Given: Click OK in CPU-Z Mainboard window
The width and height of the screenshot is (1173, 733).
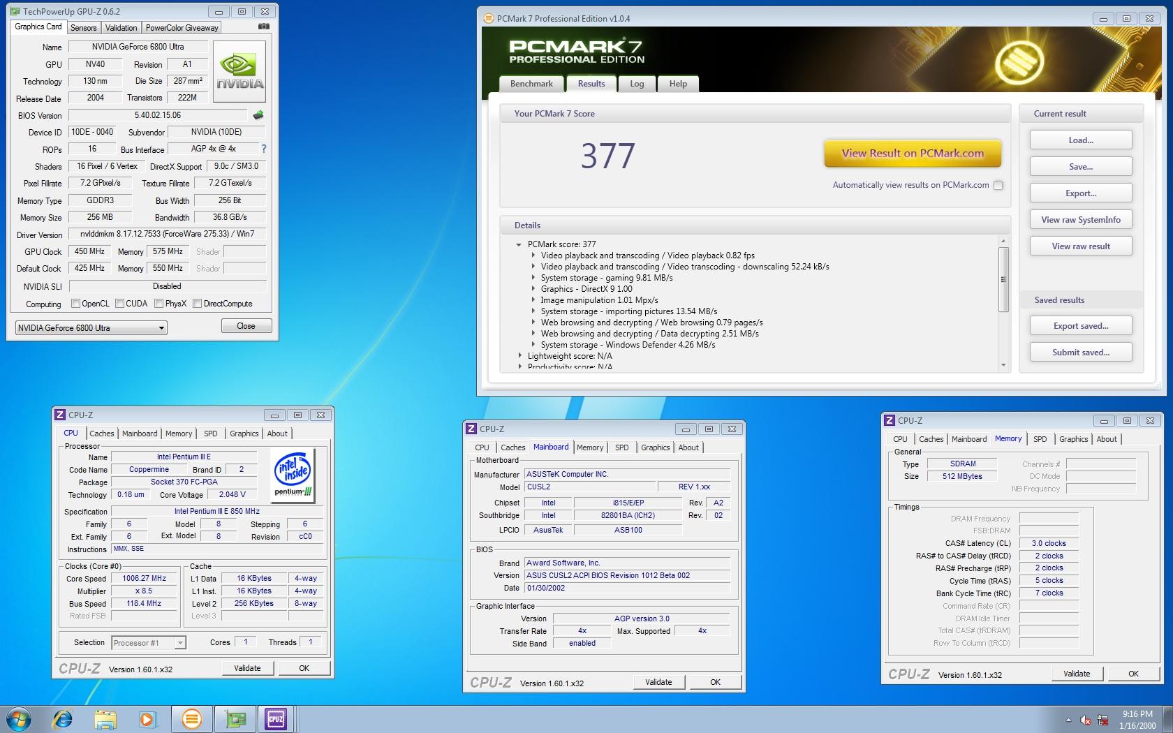Looking at the screenshot, I should pyautogui.click(x=715, y=682).
